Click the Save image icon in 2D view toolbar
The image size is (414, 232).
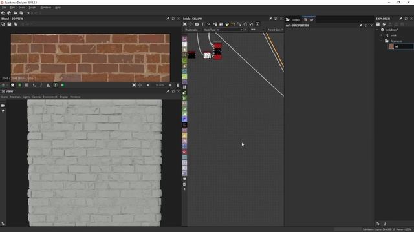click(x=9, y=24)
